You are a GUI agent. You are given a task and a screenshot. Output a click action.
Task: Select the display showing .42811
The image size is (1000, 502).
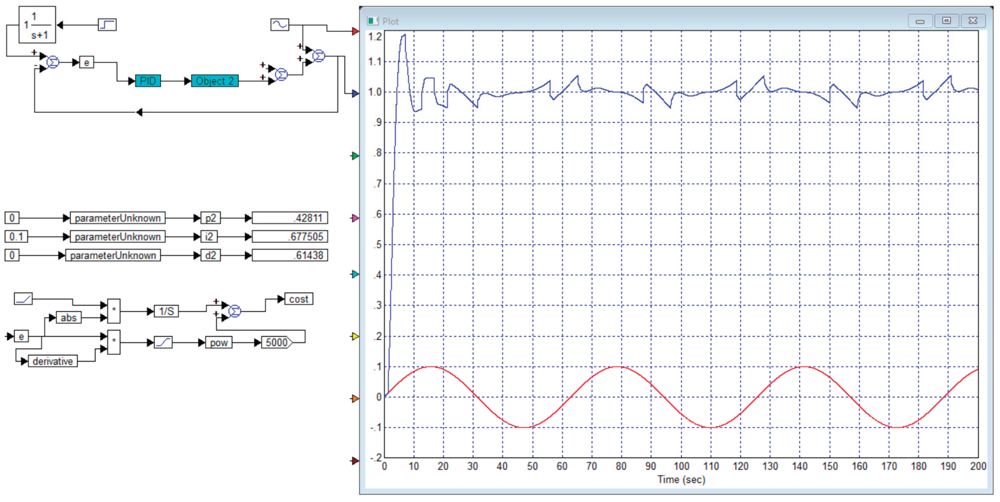pos(290,218)
